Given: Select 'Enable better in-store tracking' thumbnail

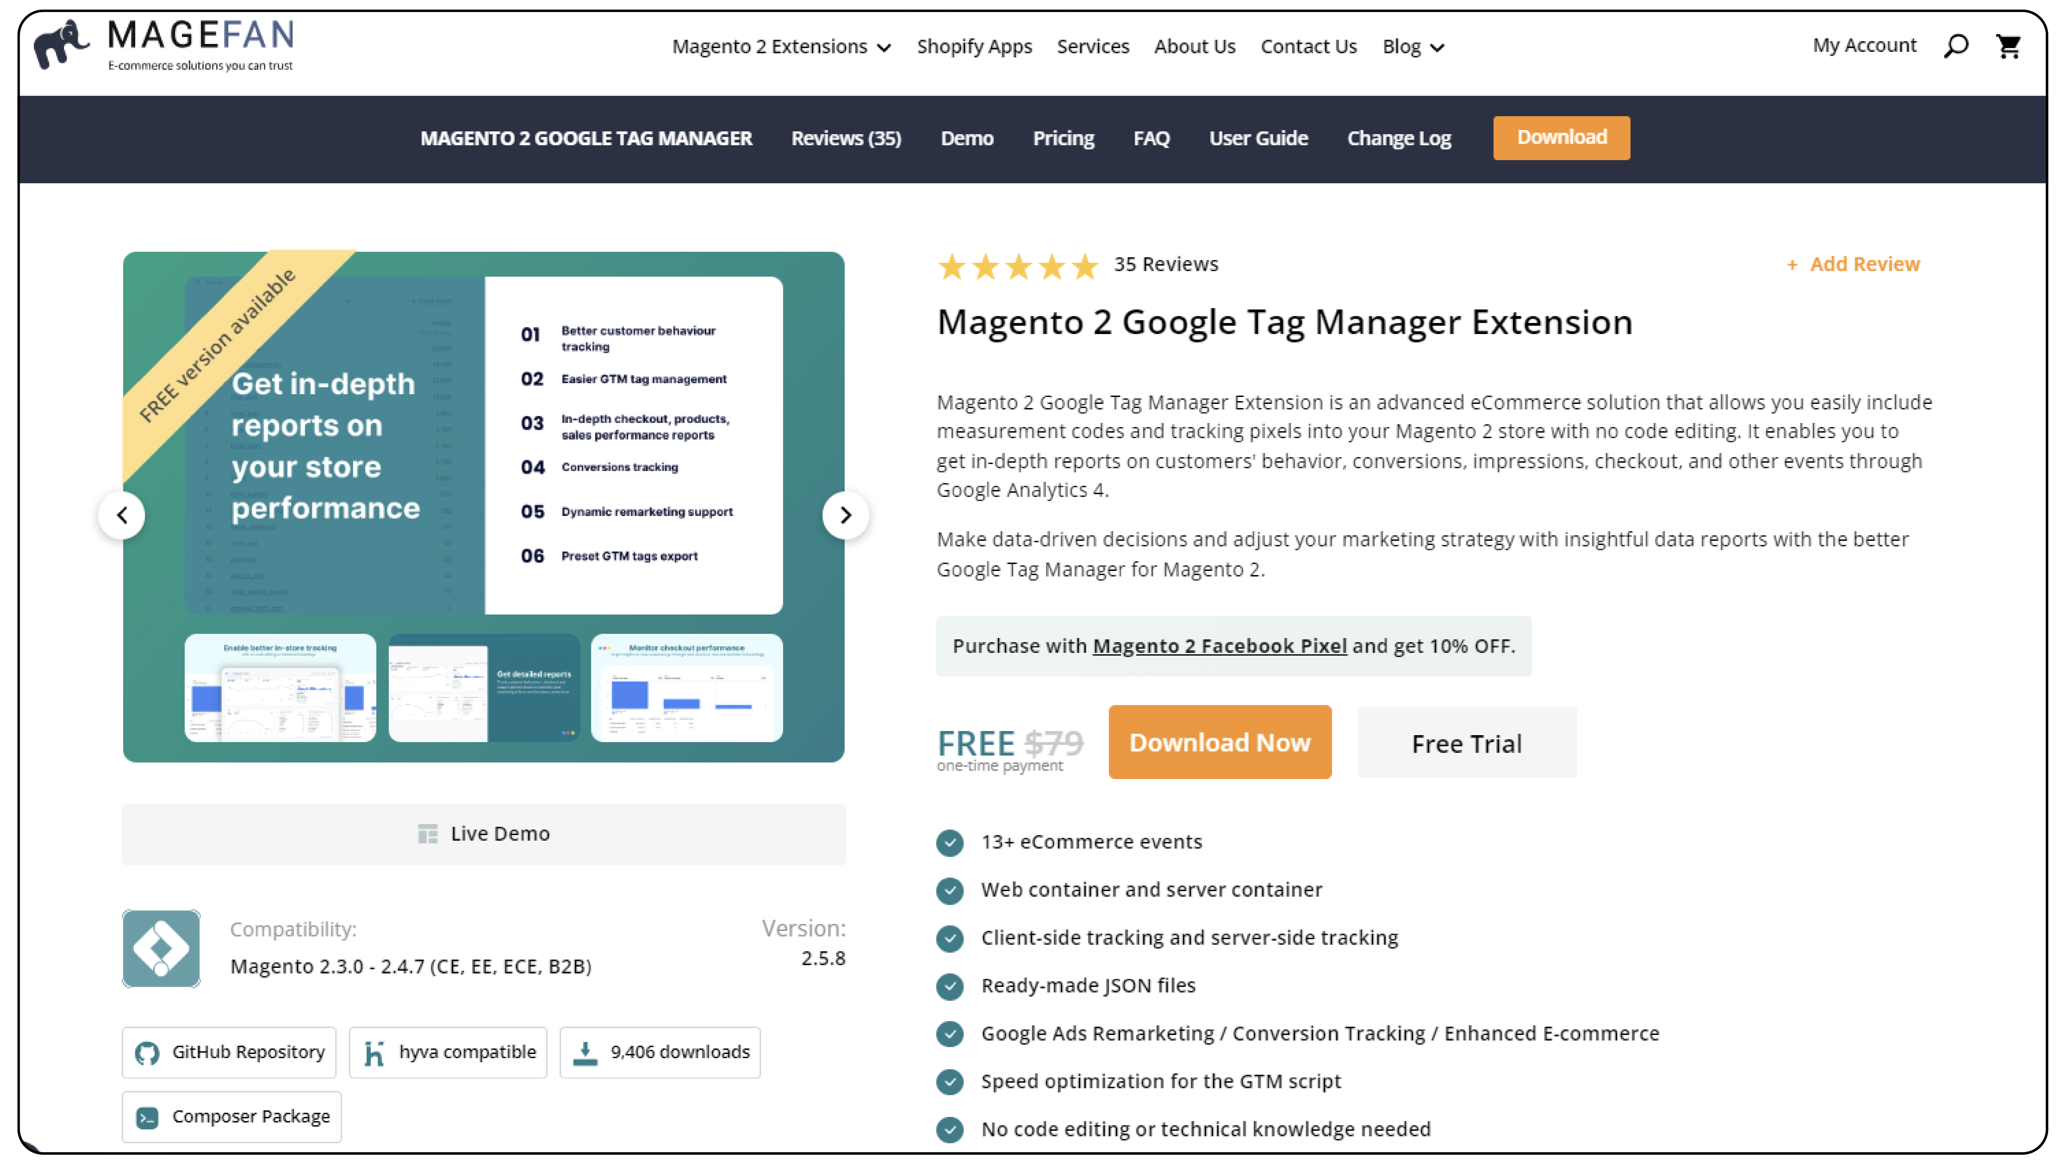Looking at the screenshot, I should point(280,688).
